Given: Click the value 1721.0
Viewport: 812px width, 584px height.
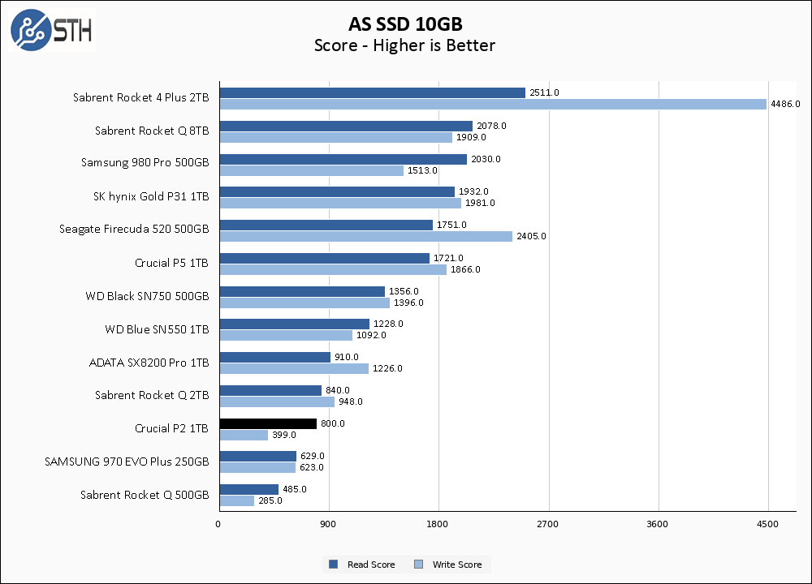Looking at the screenshot, I should [448, 258].
